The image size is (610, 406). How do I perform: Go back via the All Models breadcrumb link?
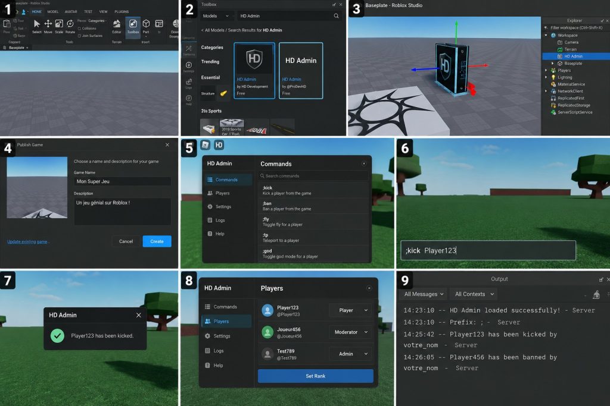pos(214,30)
